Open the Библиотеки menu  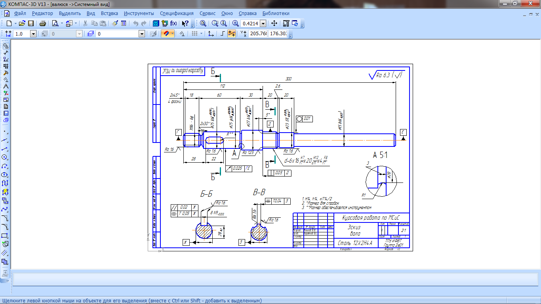coord(276,13)
